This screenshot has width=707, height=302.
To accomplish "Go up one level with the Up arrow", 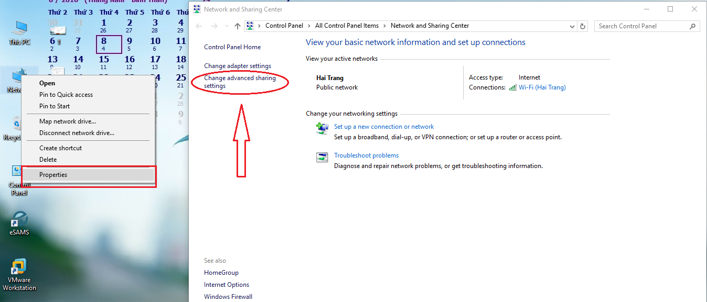I will 238,26.
